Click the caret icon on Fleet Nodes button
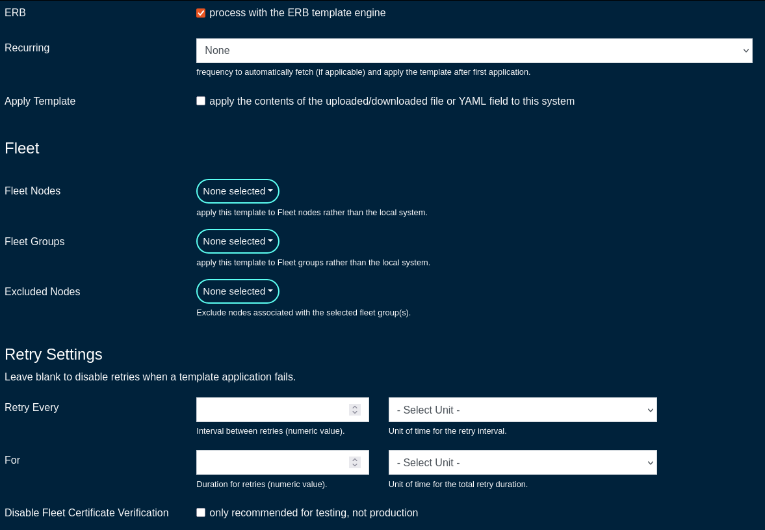Viewport: 765px width, 530px height. click(270, 191)
